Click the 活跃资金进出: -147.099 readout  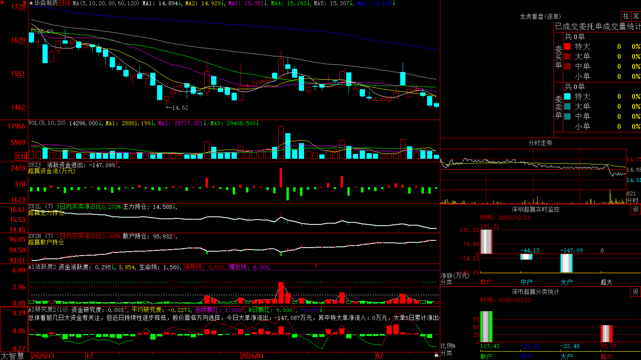[83, 165]
